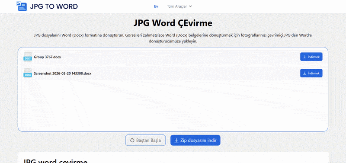
Task: Click empty space in the converted files list
Action: [173, 104]
